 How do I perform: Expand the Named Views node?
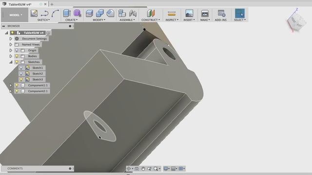11,44
